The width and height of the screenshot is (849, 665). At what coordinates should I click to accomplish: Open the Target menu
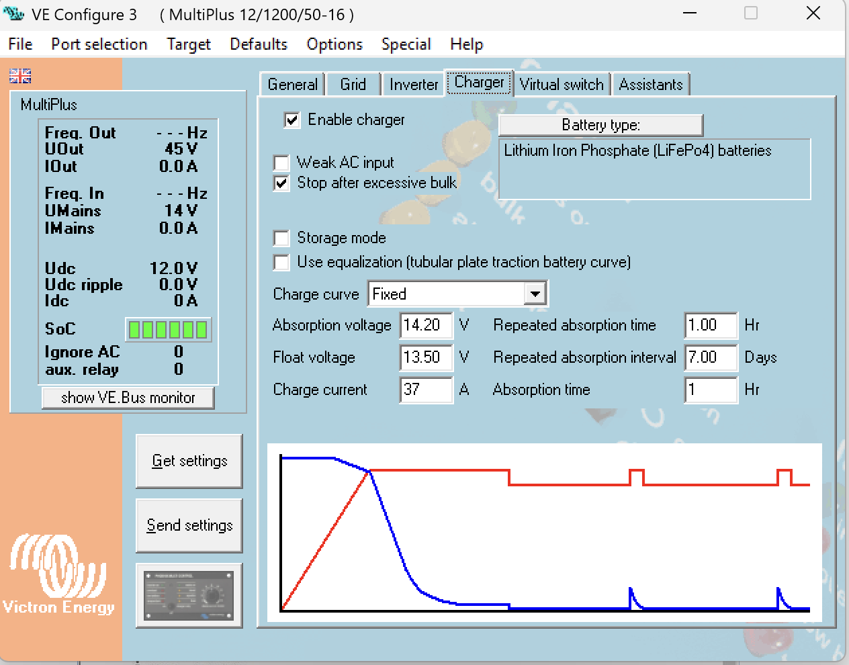click(x=189, y=44)
